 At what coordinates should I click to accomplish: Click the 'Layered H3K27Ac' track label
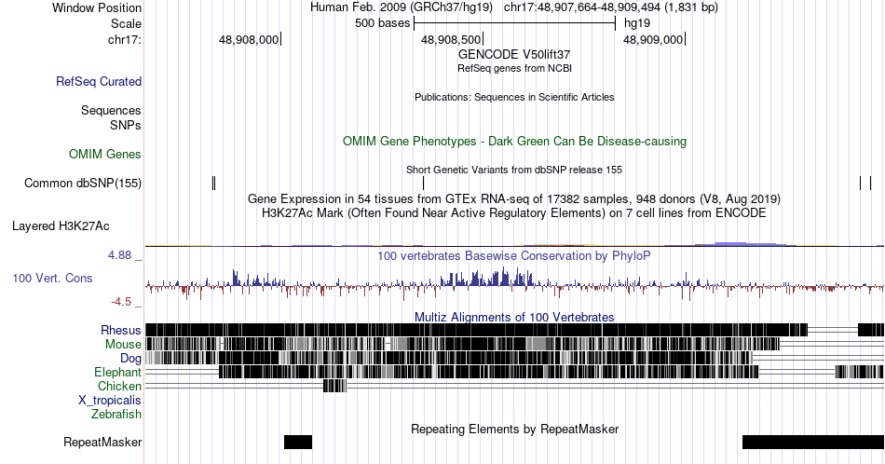pos(61,225)
